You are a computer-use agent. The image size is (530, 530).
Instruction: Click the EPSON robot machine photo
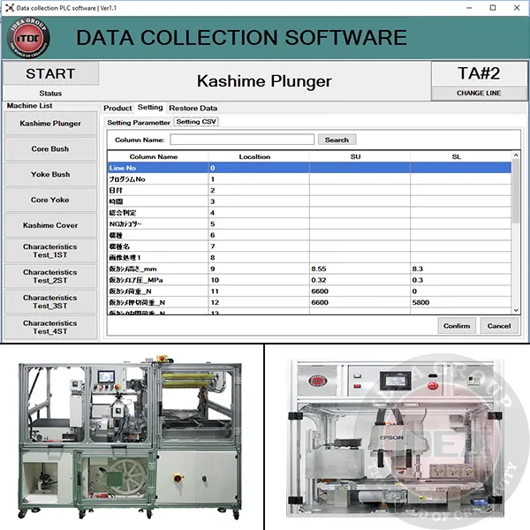pos(396,438)
